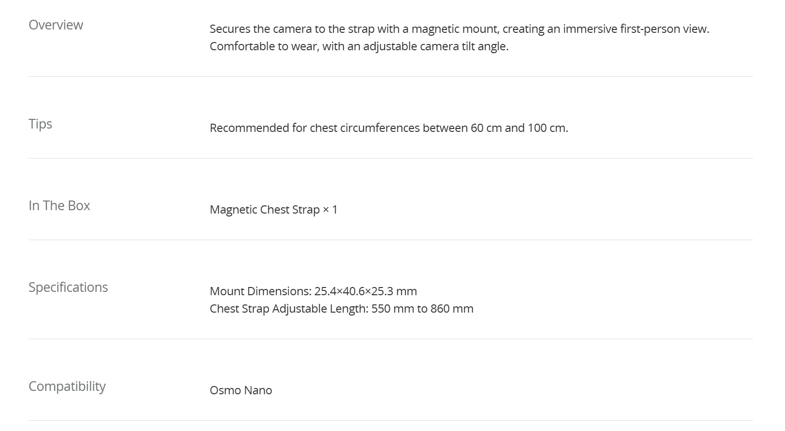Image resolution: width=785 pixels, height=431 pixels.
Task: Click the 25.4×40.6×25.3 mm dimension value
Action: pos(365,291)
